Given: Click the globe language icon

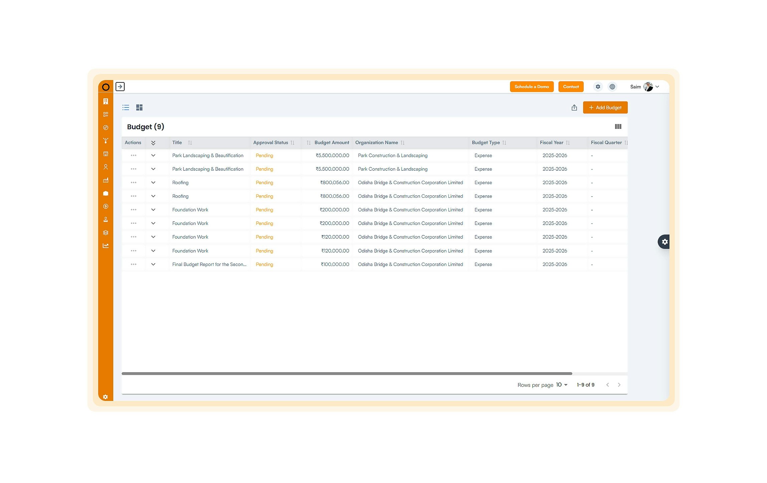Looking at the screenshot, I should [x=612, y=87].
